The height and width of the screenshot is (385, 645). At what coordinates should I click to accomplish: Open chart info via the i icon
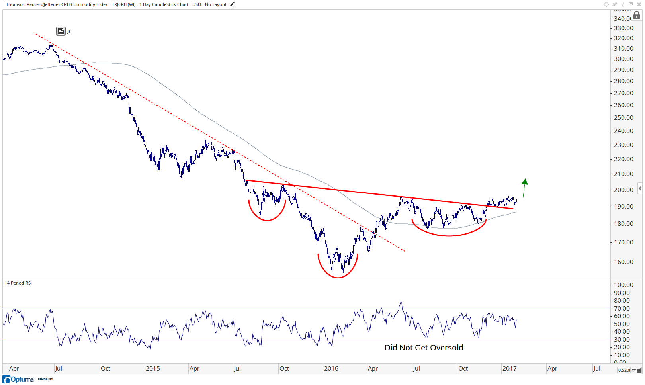tap(623, 4)
